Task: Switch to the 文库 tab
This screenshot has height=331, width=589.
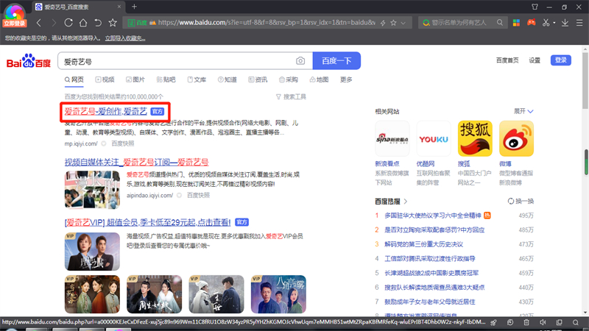Action: coord(197,79)
